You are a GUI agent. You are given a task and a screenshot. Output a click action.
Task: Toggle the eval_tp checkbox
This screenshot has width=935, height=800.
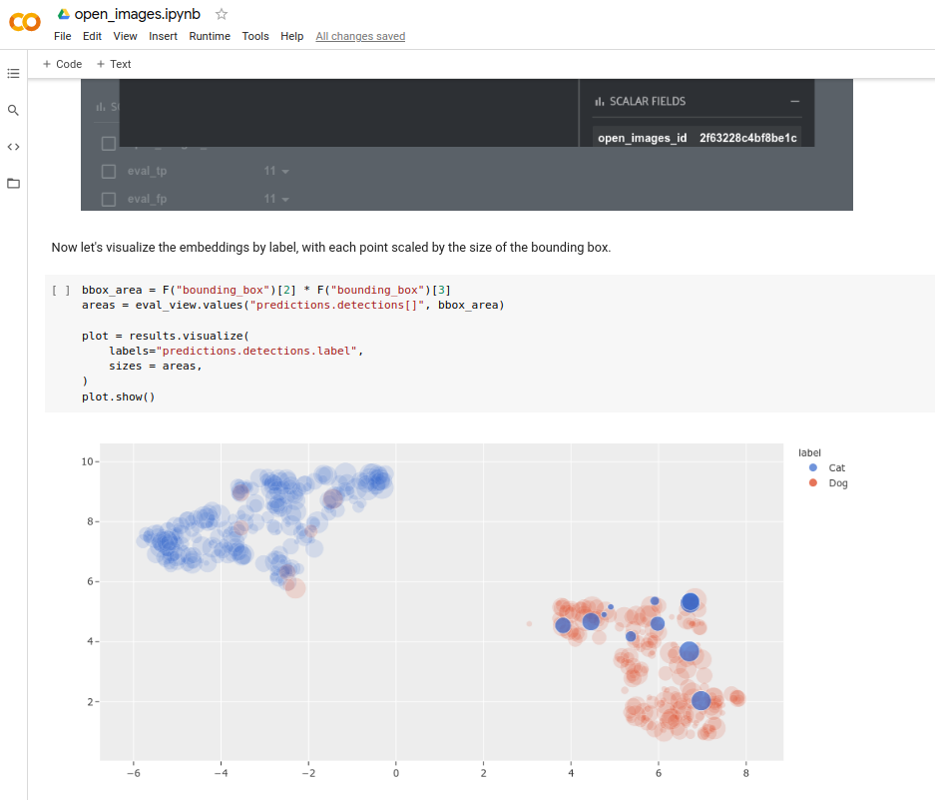click(110, 171)
